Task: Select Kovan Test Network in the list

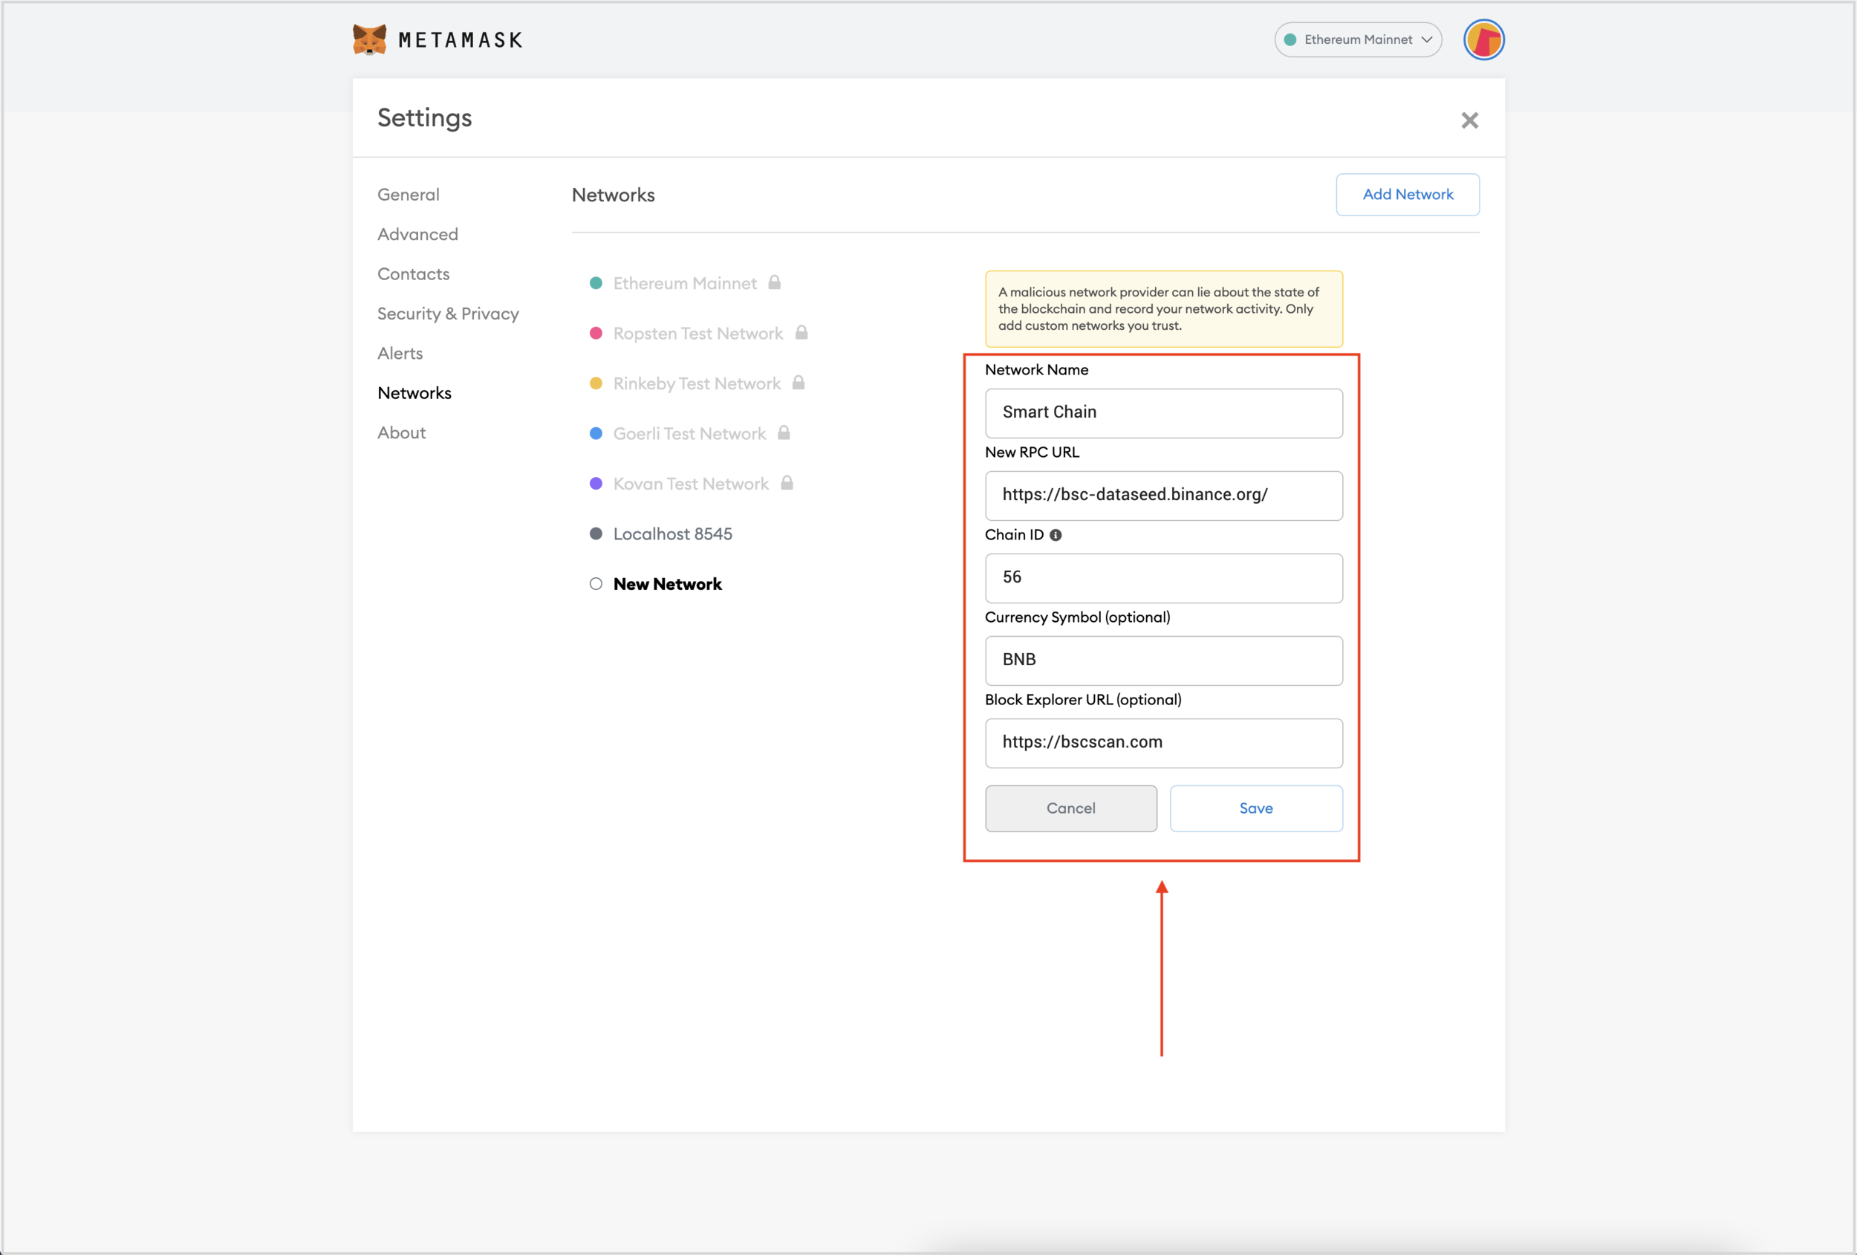Action: 690,484
